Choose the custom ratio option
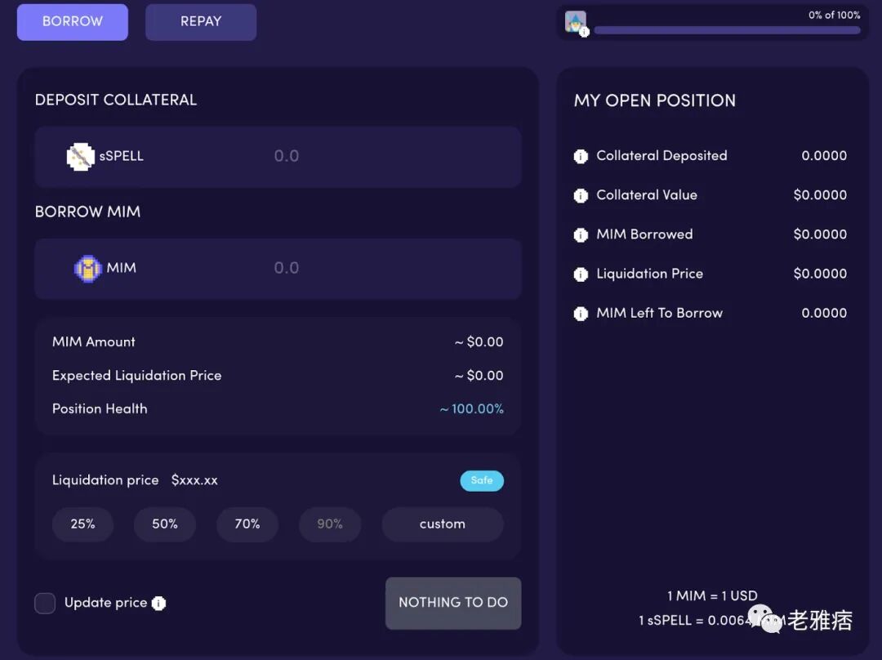The height and width of the screenshot is (660, 882). (x=443, y=524)
